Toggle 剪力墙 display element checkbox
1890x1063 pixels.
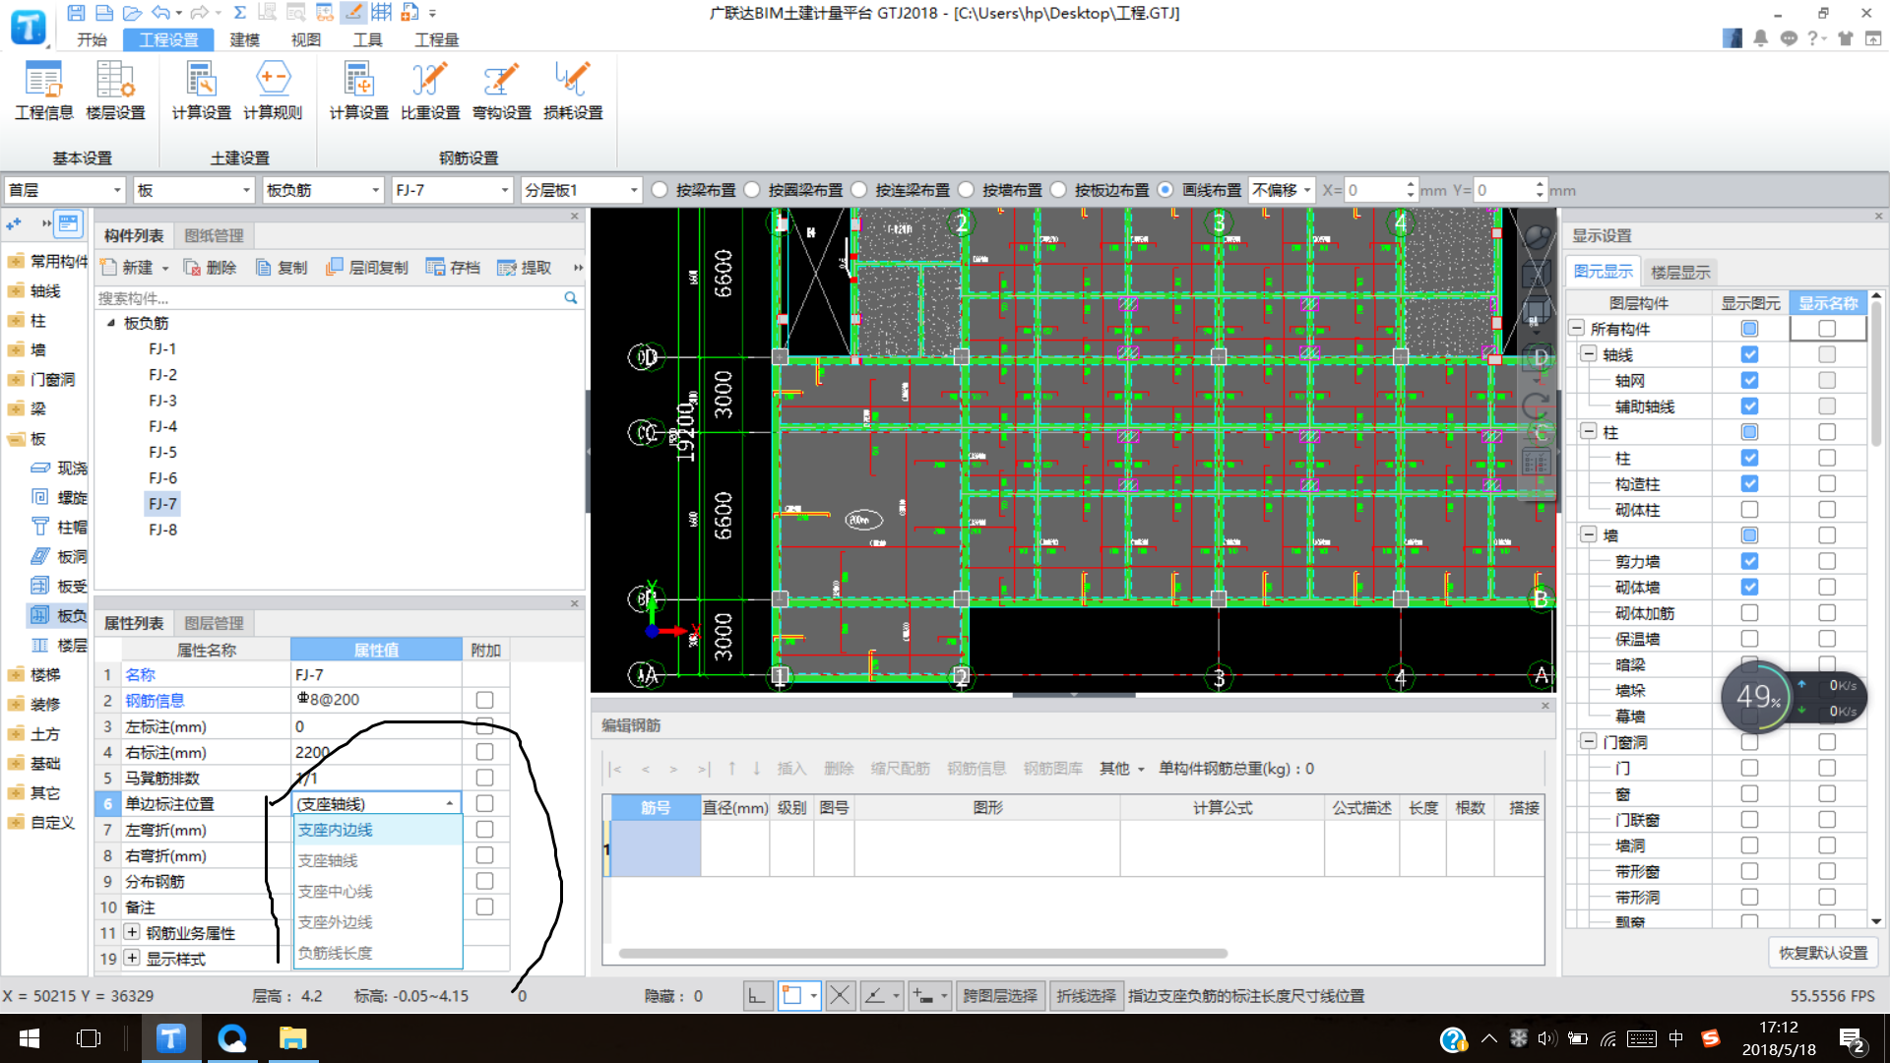pos(1749,561)
